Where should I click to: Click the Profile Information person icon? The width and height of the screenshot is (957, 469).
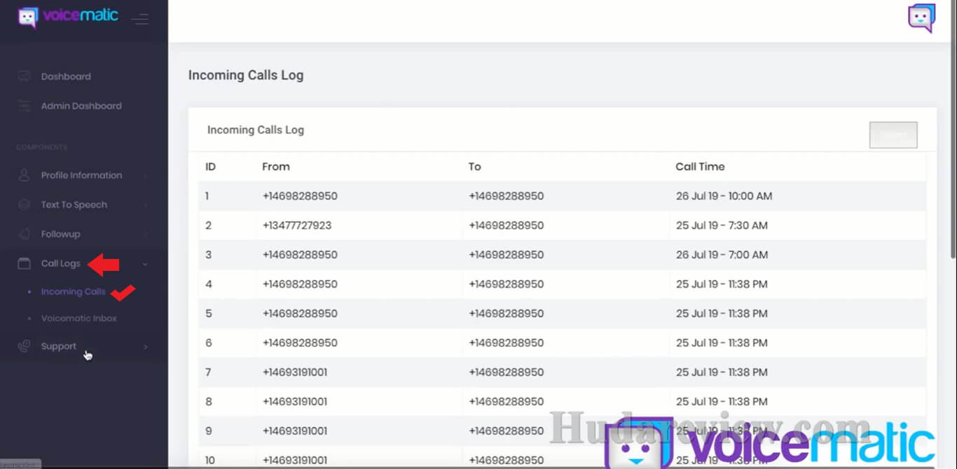click(25, 175)
